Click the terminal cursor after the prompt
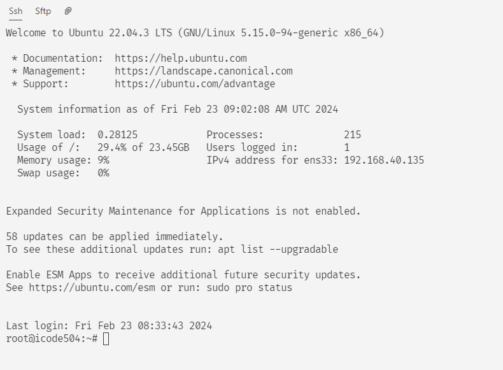 tap(106, 339)
